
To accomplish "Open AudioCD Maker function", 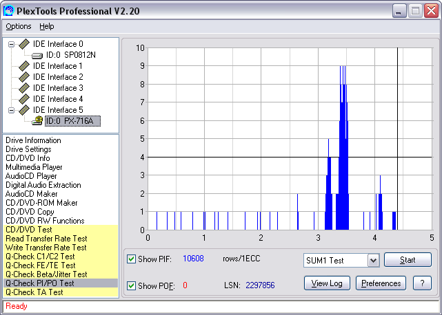I will click(x=31, y=194).
